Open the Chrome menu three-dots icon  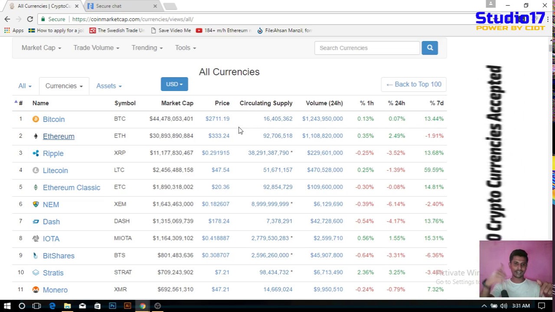[x=548, y=19]
